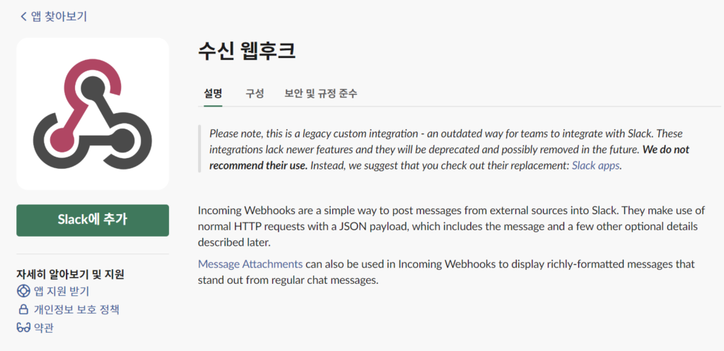The image size is (724, 351).
Task: Click the 수신 웹후크 page title
Action: [247, 51]
